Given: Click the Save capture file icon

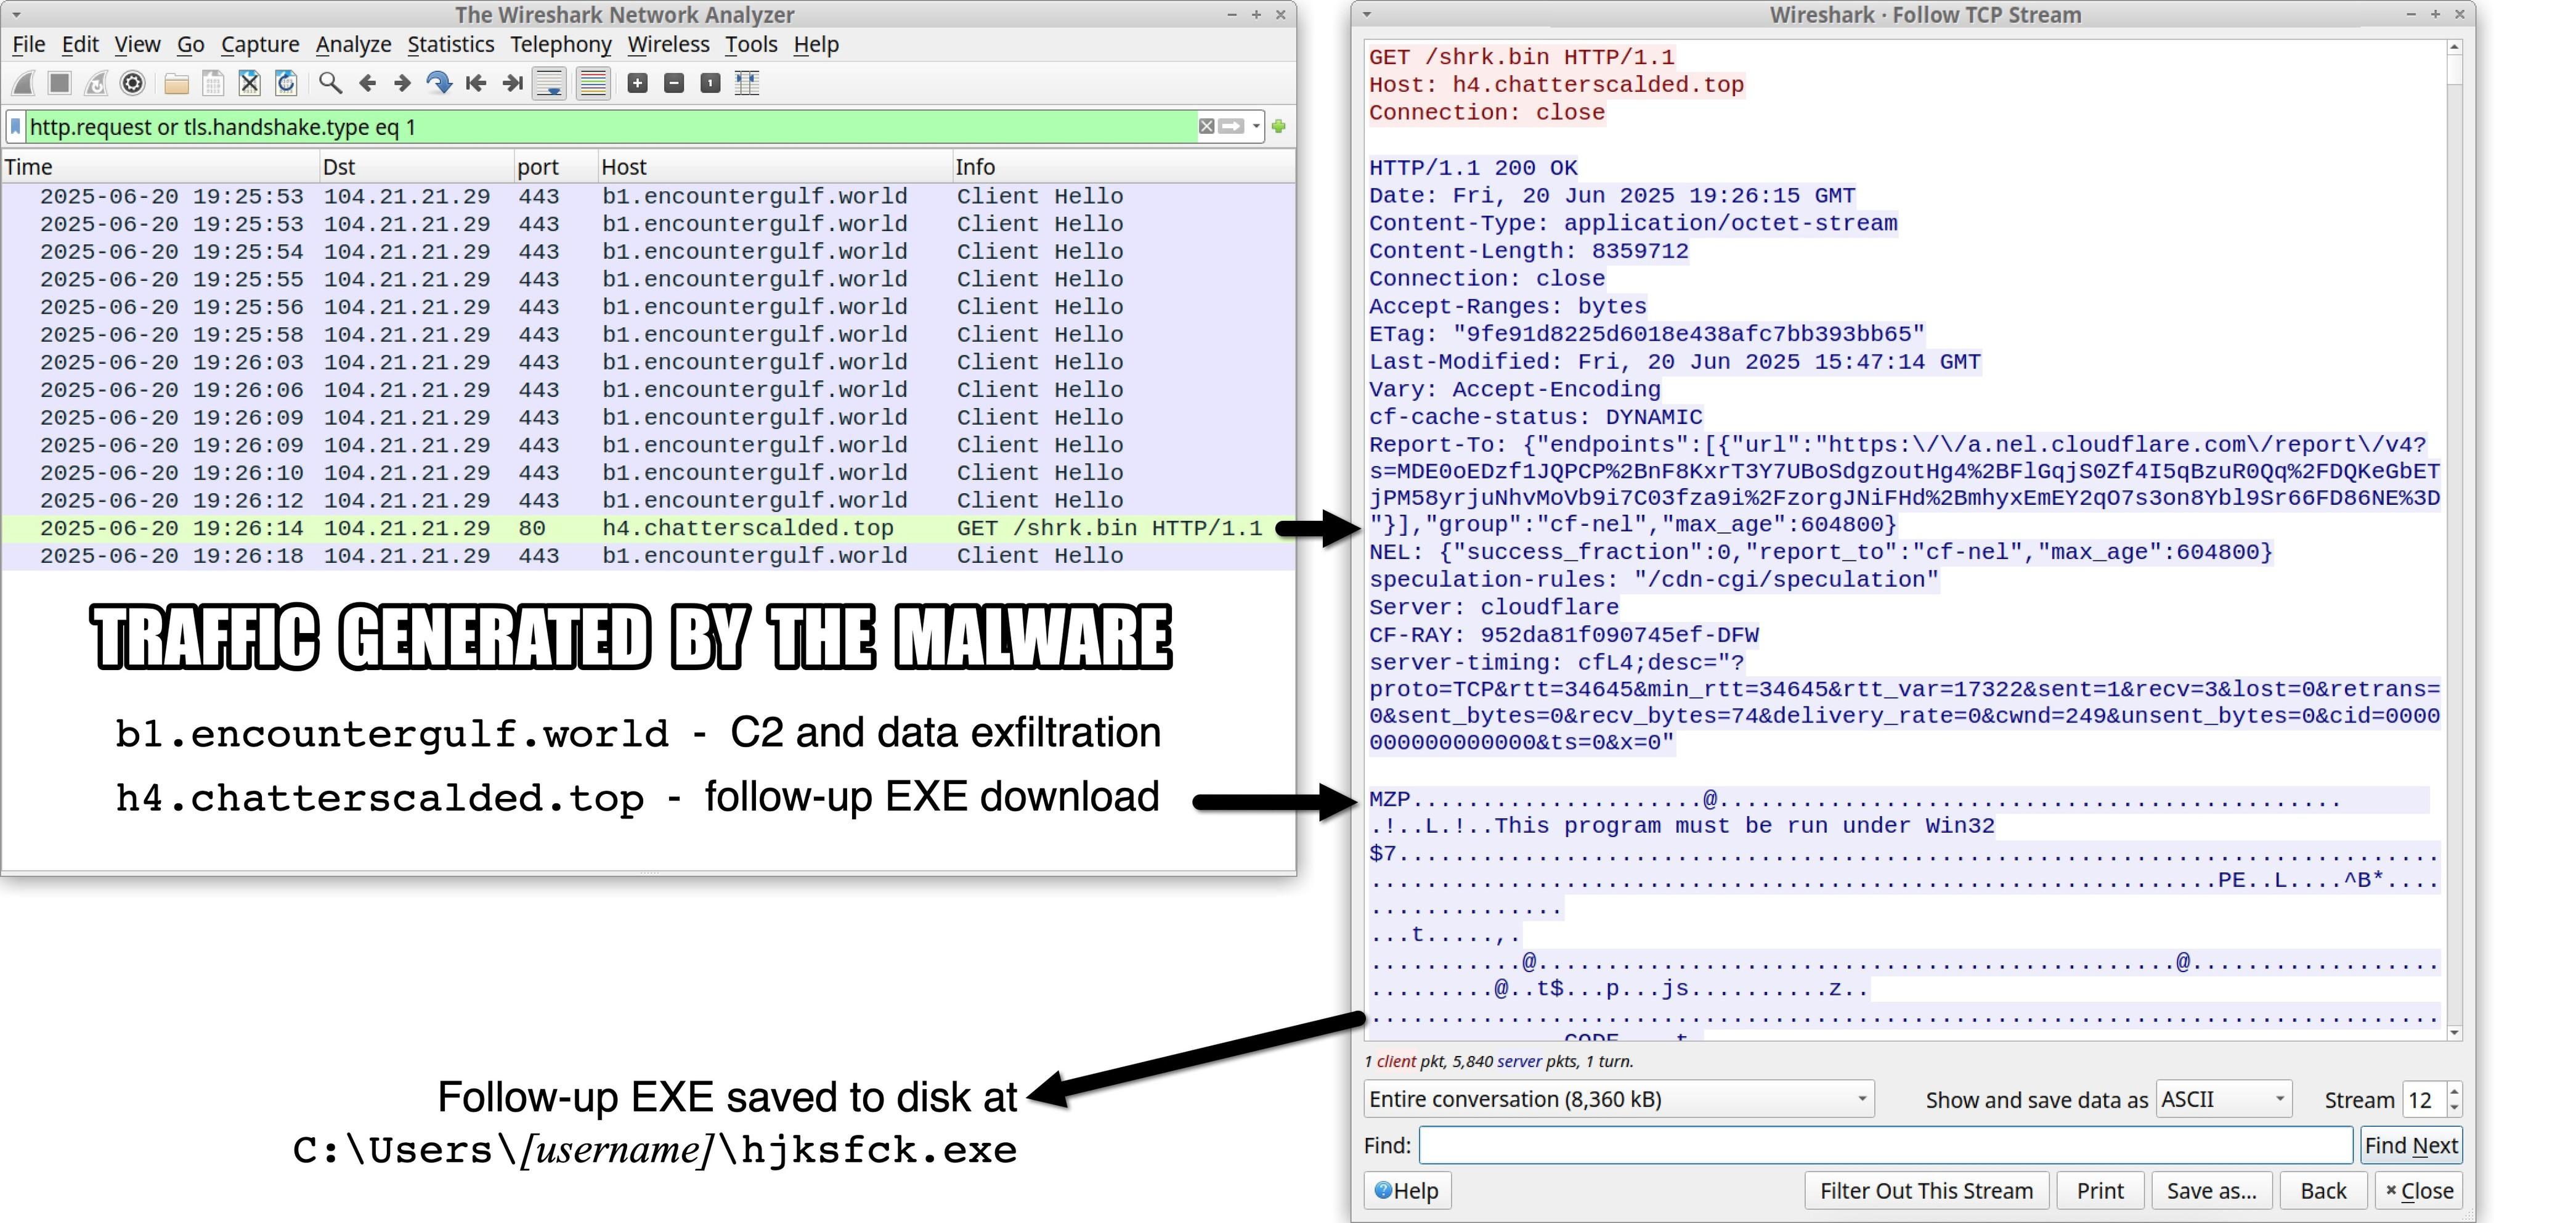Looking at the screenshot, I should coord(213,83).
